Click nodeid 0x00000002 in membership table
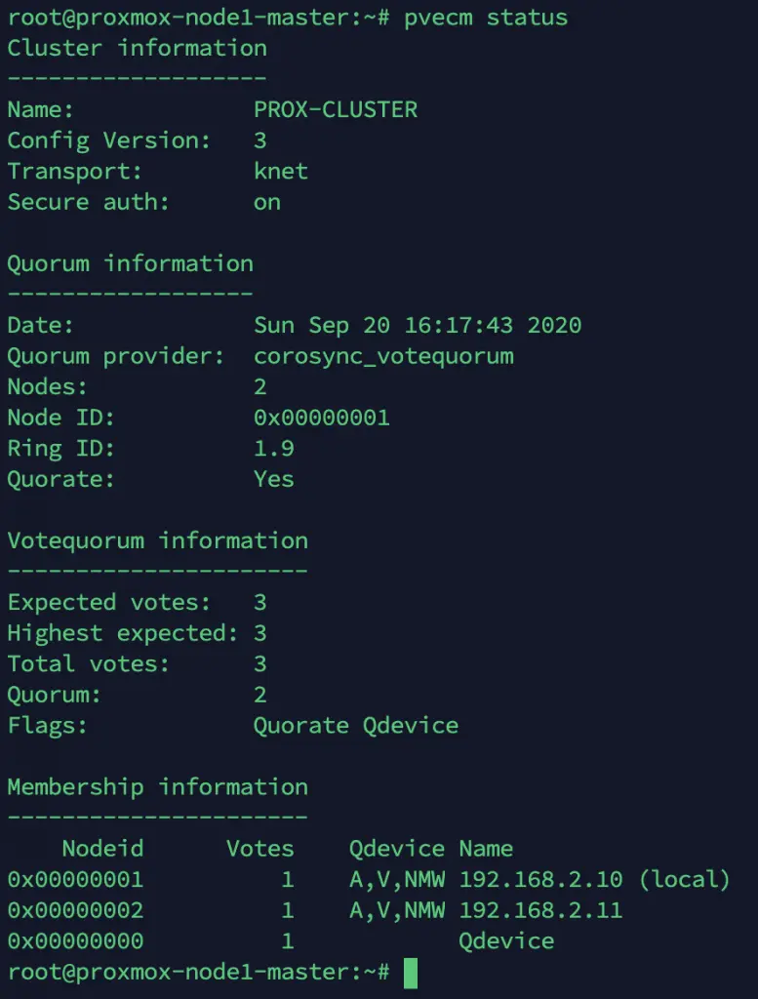The height and width of the screenshot is (999, 758). pyautogui.click(x=75, y=910)
